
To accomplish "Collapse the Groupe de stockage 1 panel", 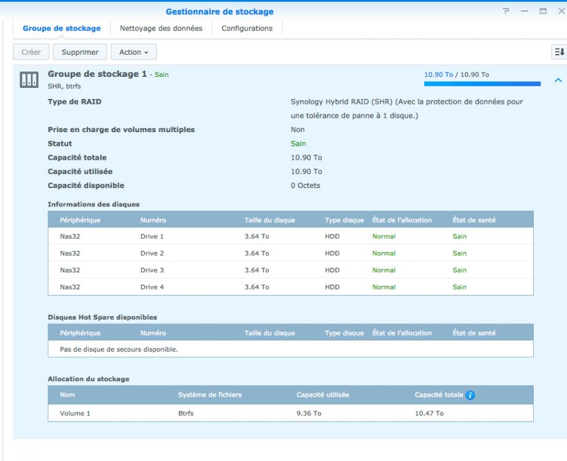I will click(x=558, y=80).
